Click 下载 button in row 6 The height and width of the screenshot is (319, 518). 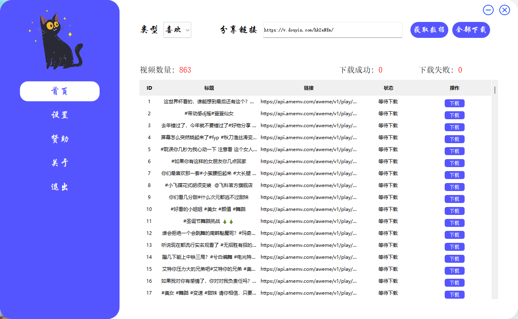[x=455, y=163]
